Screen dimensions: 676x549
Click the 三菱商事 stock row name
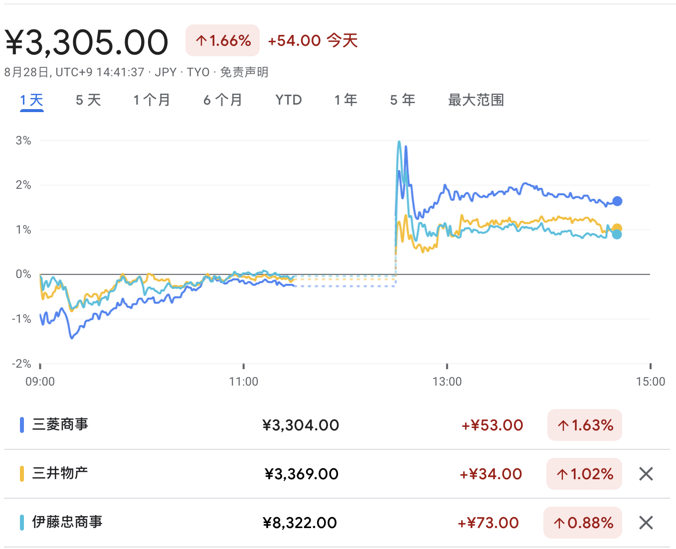(x=60, y=424)
